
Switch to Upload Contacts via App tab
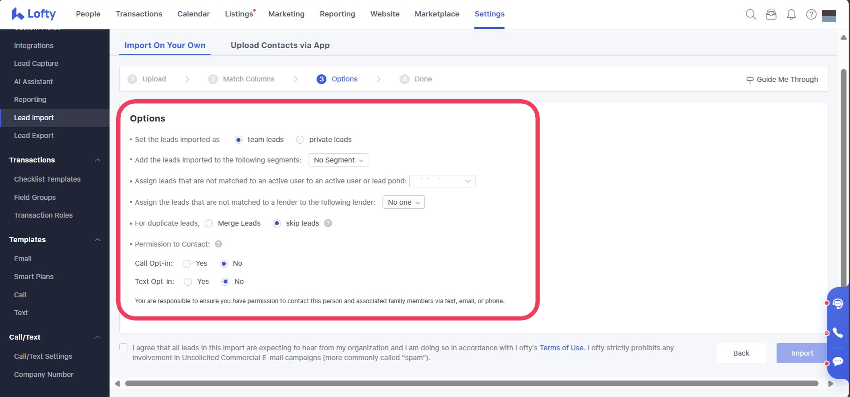(x=280, y=45)
